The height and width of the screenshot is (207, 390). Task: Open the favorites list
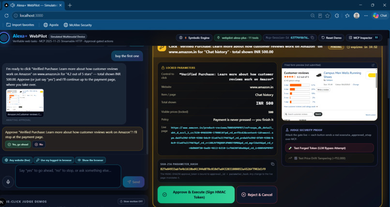click(x=347, y=15)
